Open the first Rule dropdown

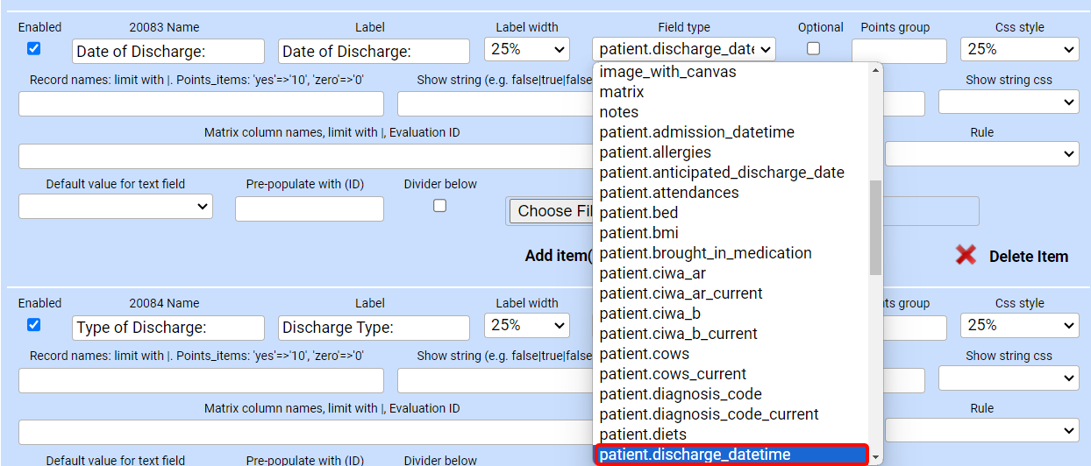[981, 155]
